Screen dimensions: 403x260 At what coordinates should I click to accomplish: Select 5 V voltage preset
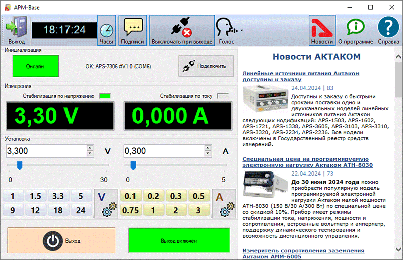pyautogui.click(x=81, y=196)
